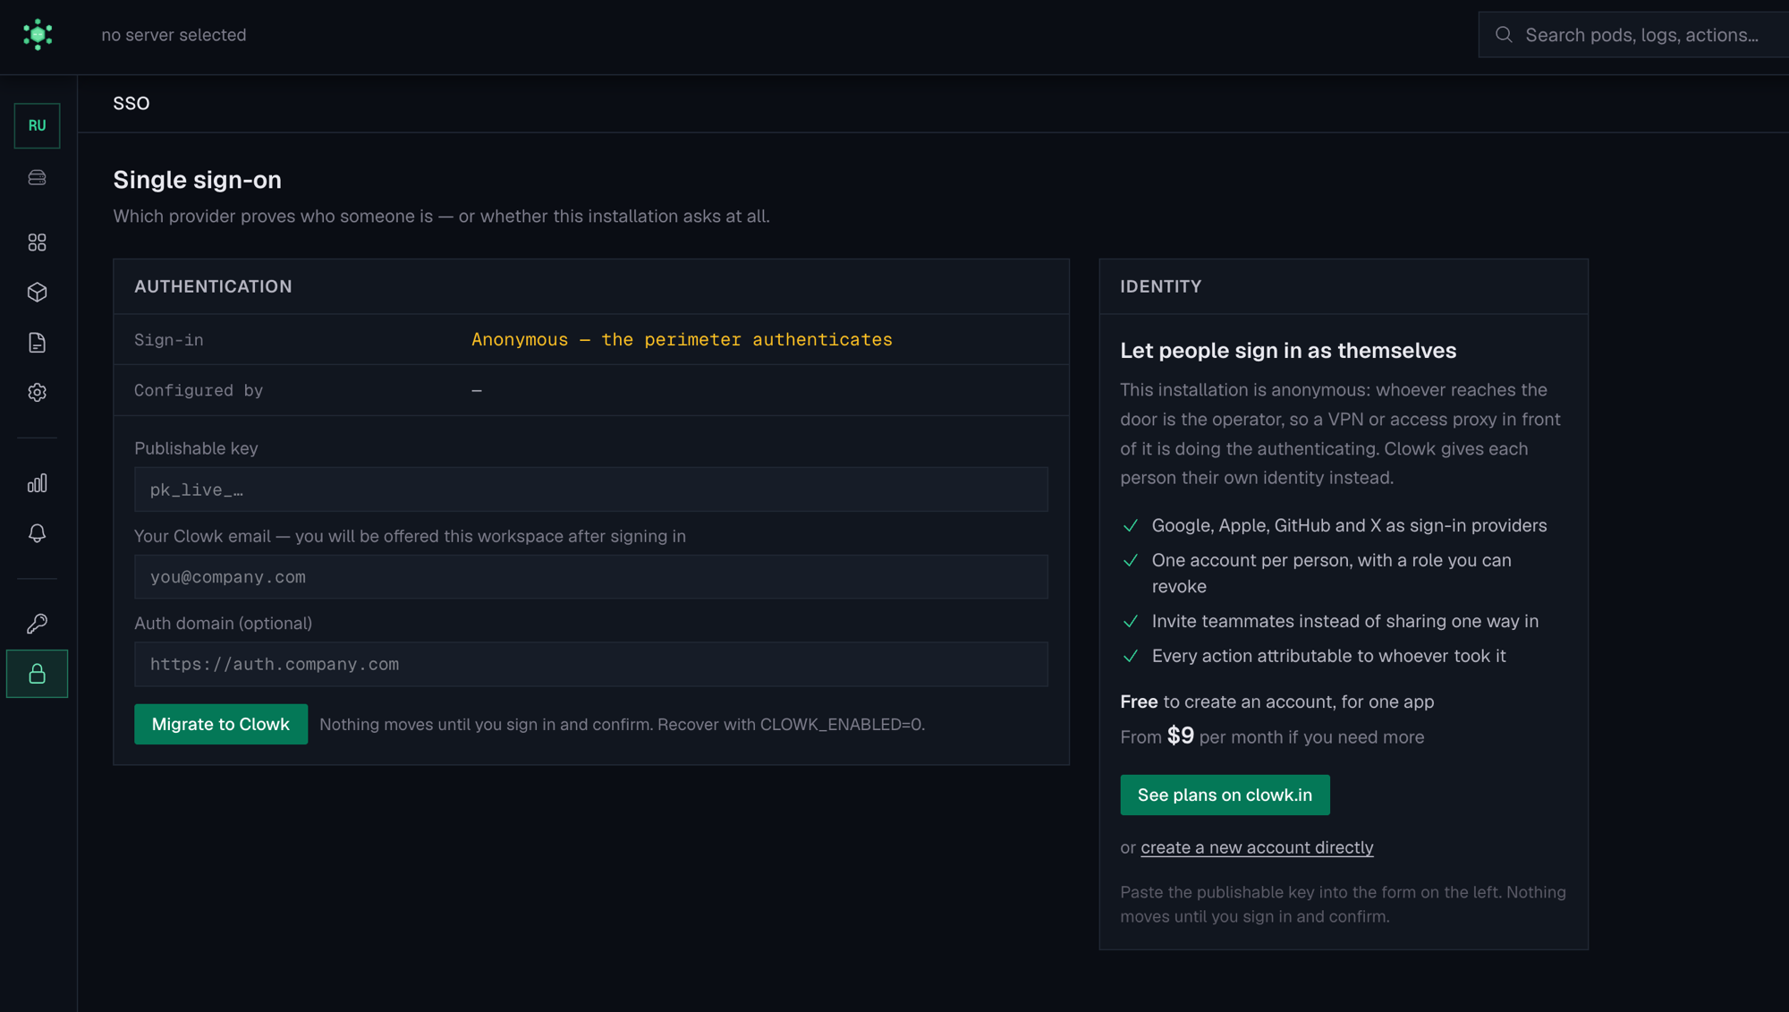Click 'One account per person' feature line
1789x1012 pixels.
coord(1332,573)
